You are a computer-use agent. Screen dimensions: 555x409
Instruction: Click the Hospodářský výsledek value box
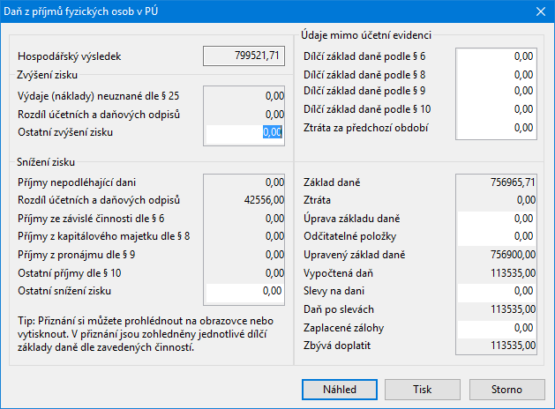(x=244, y=56)
